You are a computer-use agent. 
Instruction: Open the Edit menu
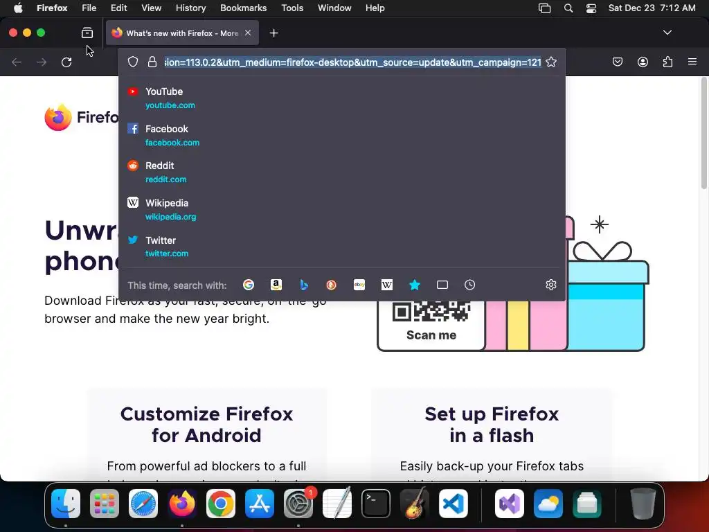point(118,8)
